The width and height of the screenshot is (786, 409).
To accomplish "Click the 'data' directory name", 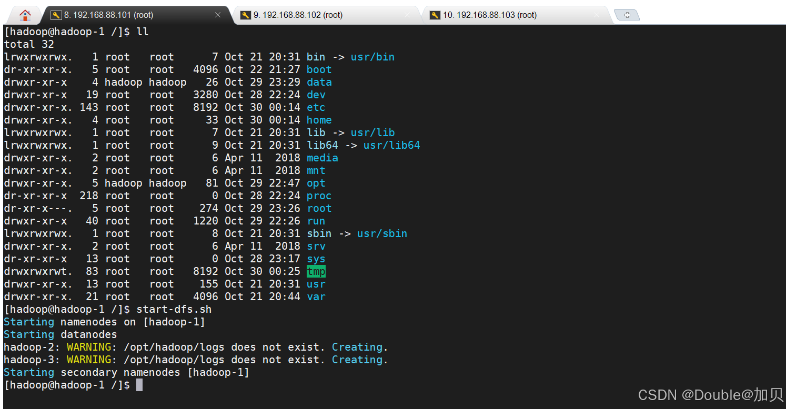I will 319,82.
